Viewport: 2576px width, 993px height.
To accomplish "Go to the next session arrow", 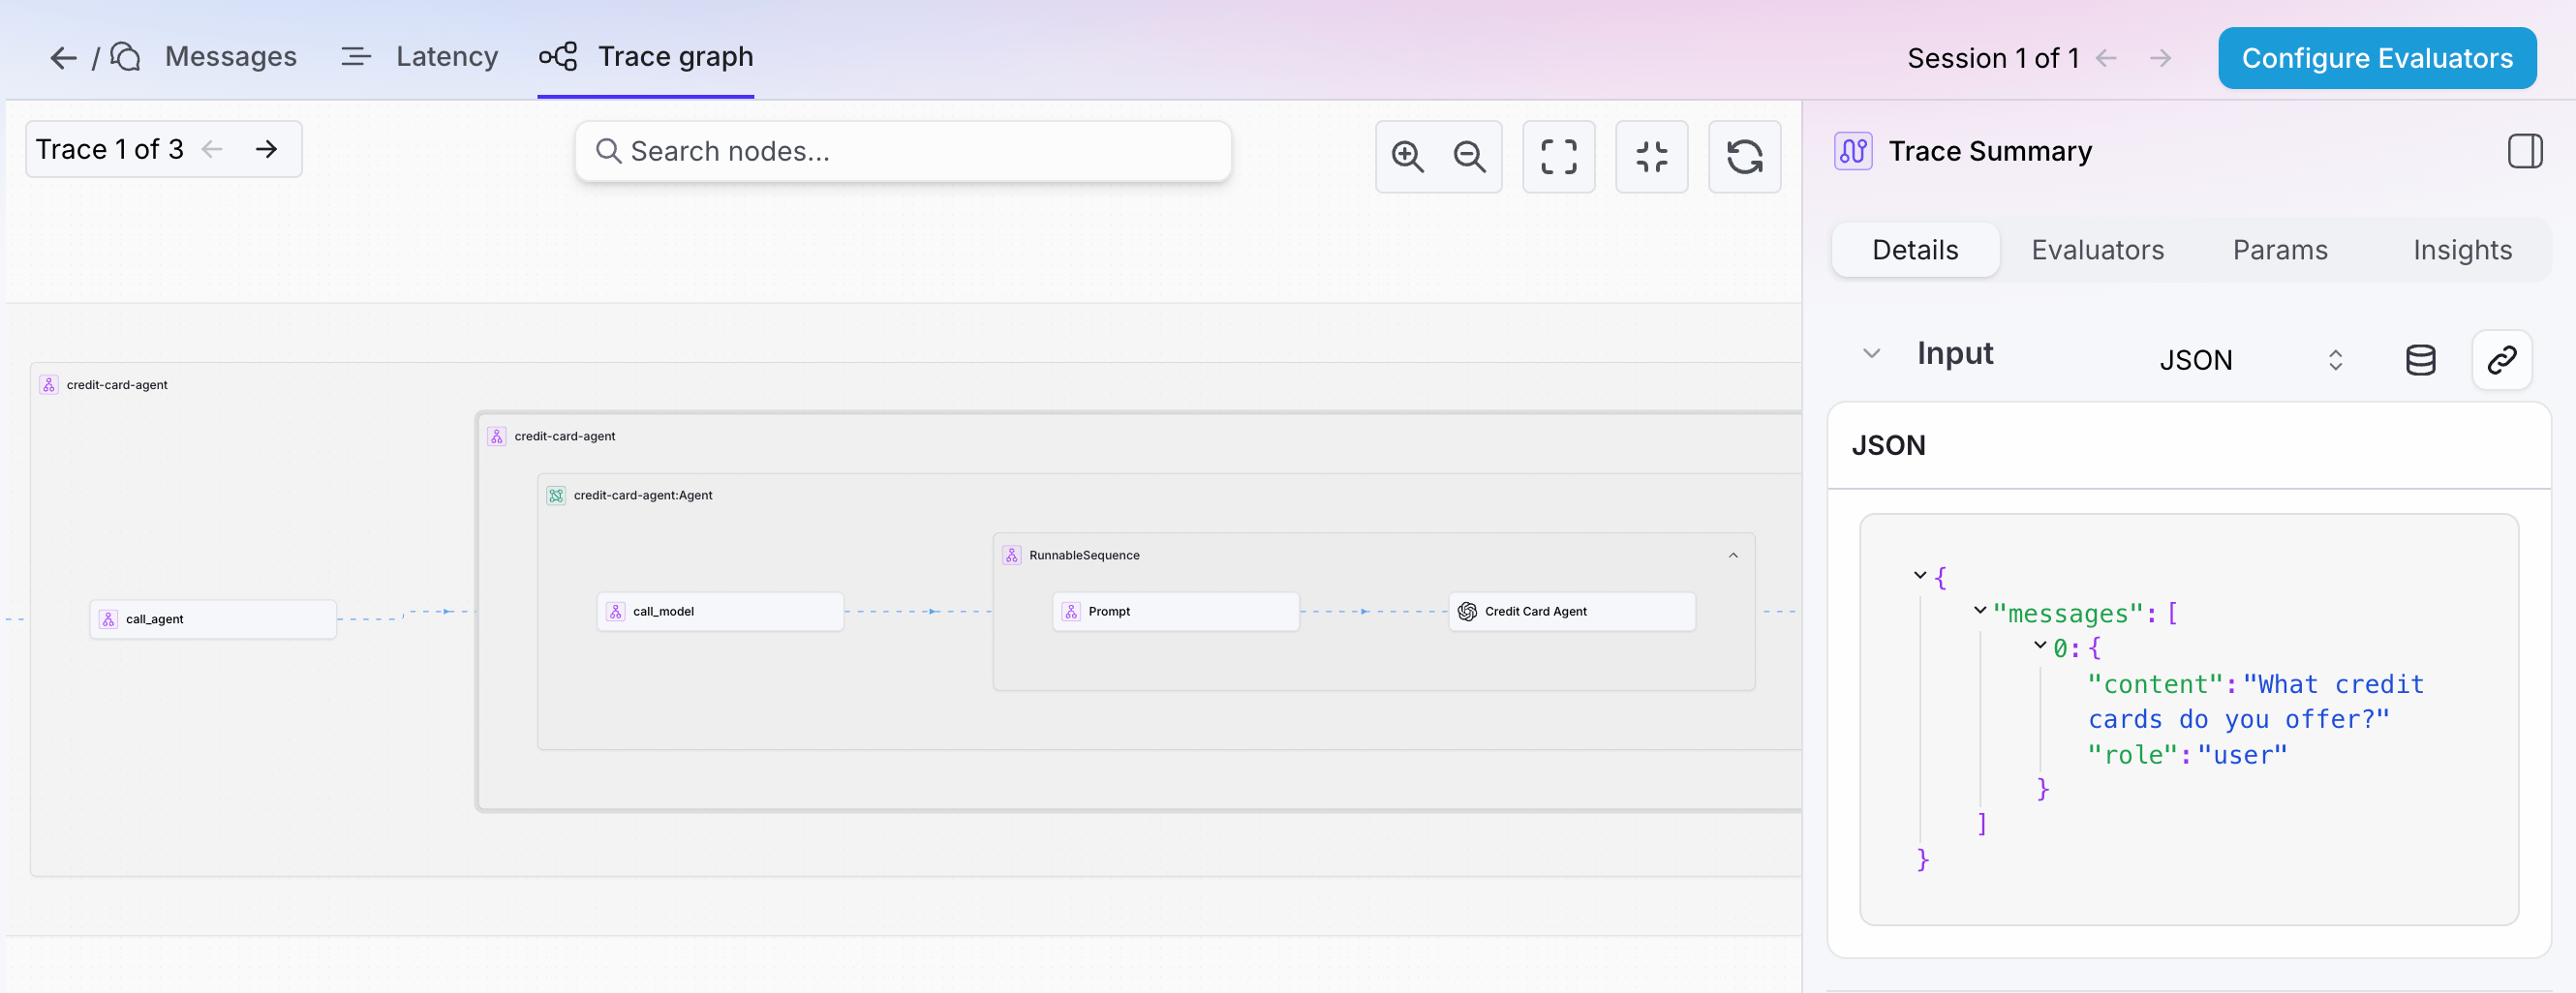I will [2160, 59].
